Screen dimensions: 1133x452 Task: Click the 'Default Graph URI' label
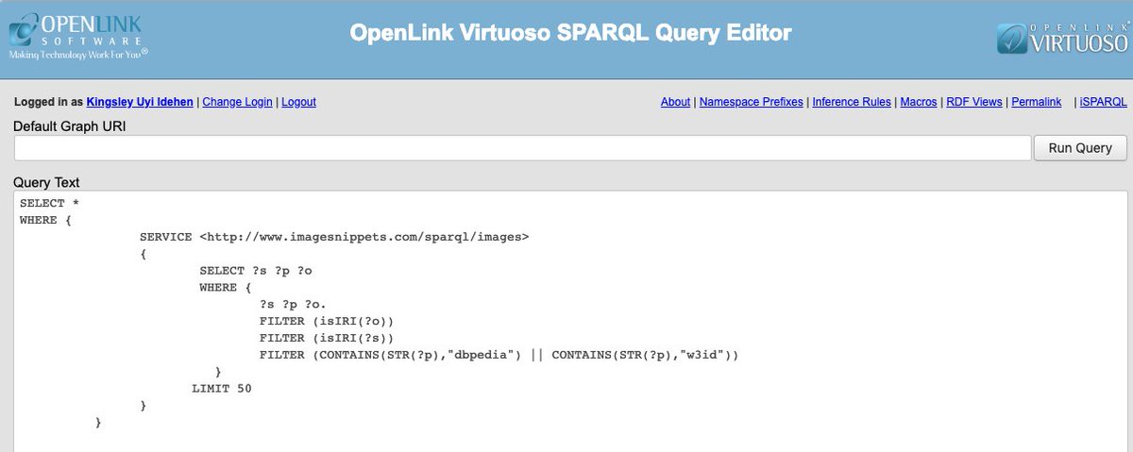(70, 126)
